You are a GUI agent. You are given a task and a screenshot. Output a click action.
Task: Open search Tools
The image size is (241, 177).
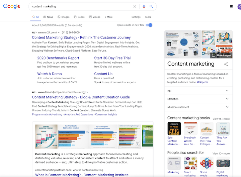click(148, 17)
